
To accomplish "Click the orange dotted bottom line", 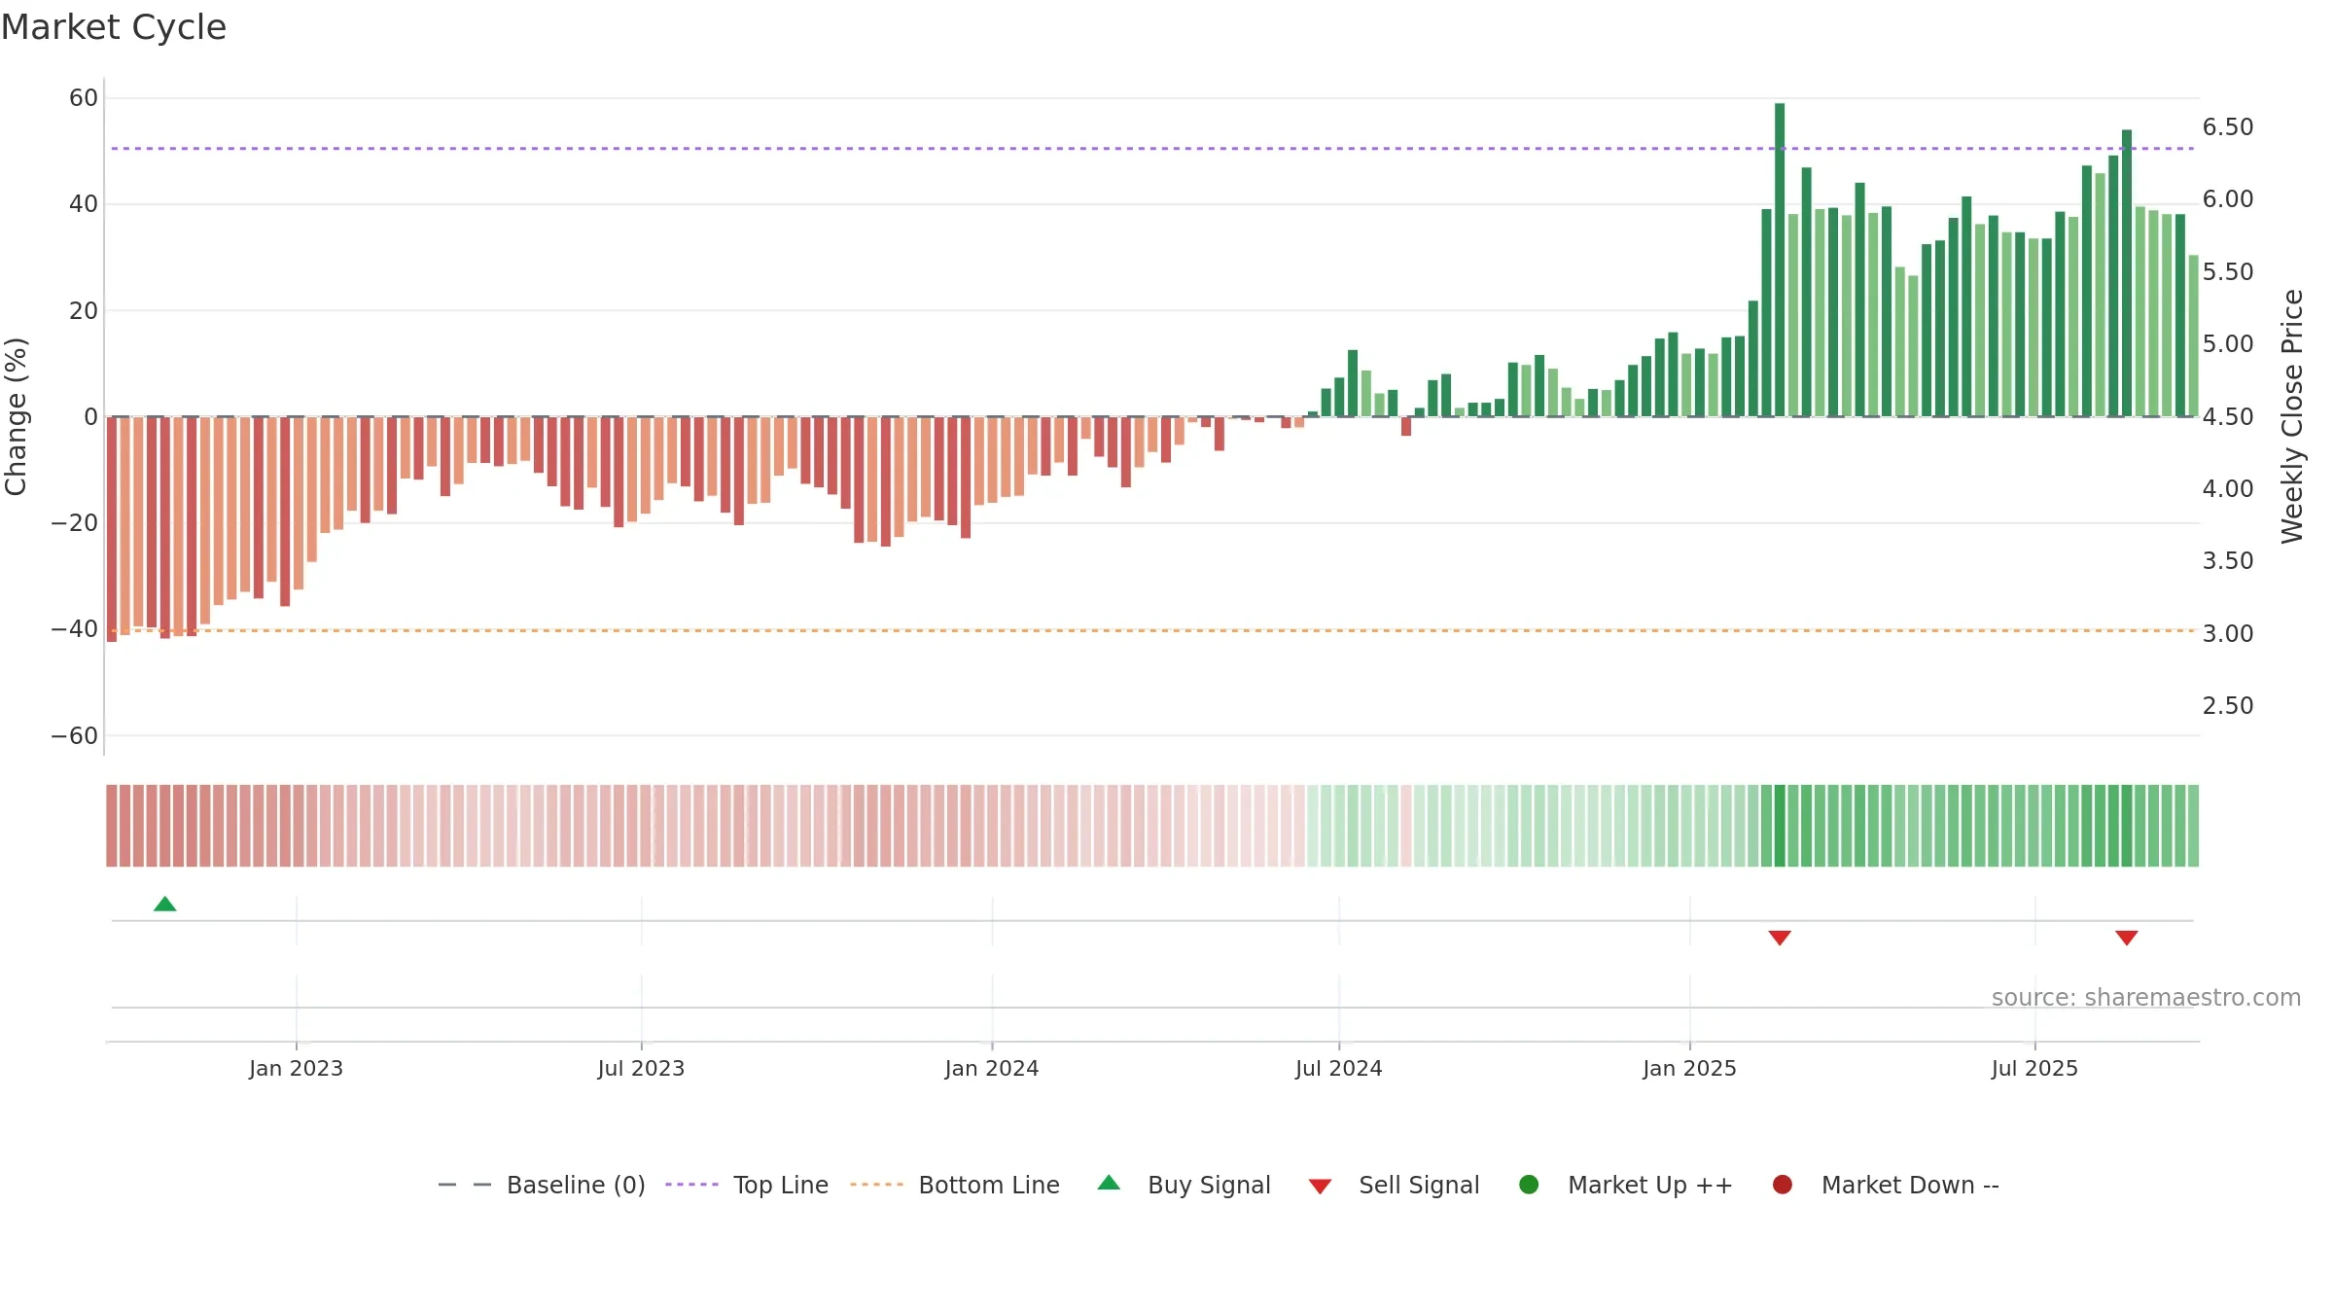I will pos(1152,630).
